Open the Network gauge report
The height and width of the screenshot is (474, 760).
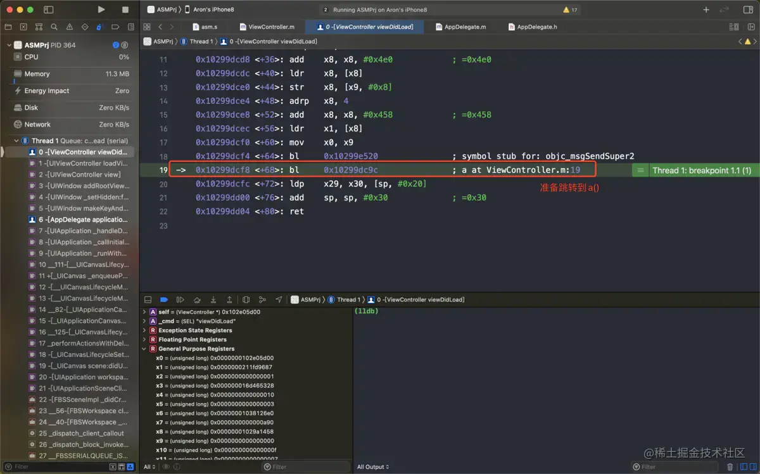coord(71,124)
